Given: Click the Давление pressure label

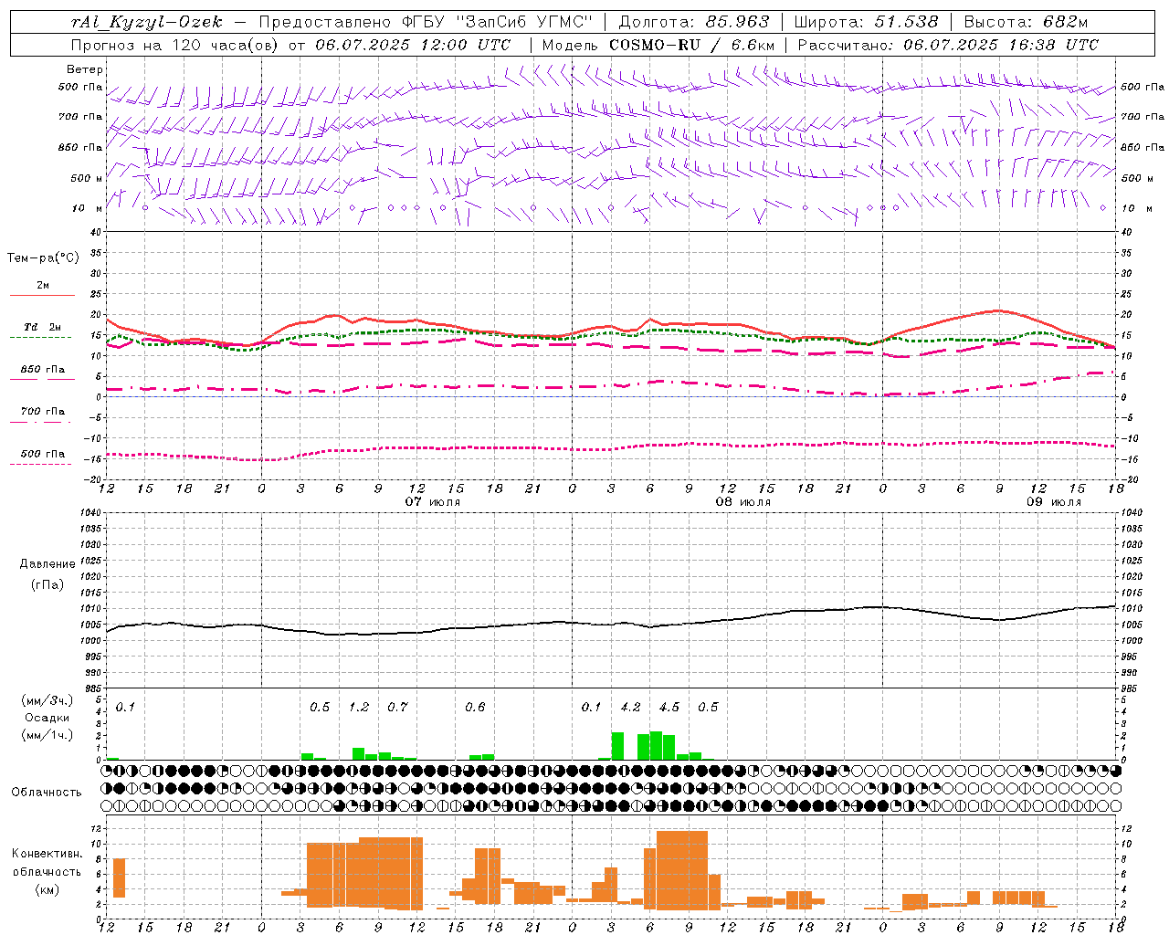Looking at the screenshot, I should (x=47, y=564).
